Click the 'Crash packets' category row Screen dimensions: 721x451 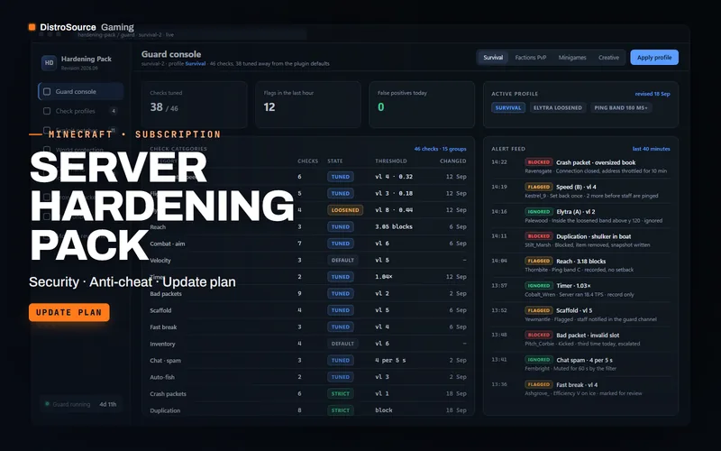308,393
